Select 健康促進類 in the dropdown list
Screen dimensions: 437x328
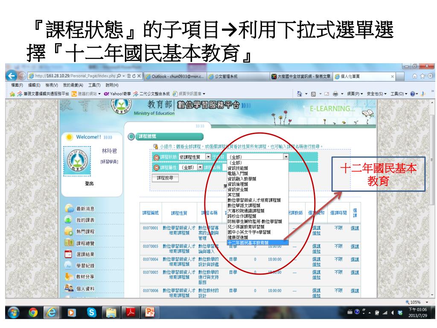[x=257, y=237]
